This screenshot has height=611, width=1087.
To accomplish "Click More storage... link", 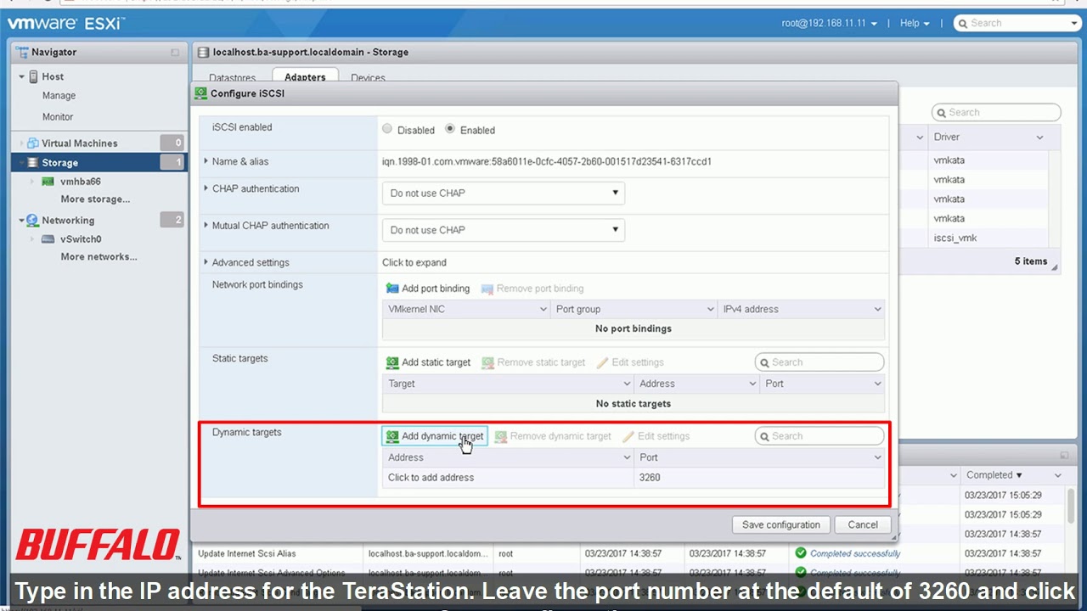I will click(x=95, y=199).
